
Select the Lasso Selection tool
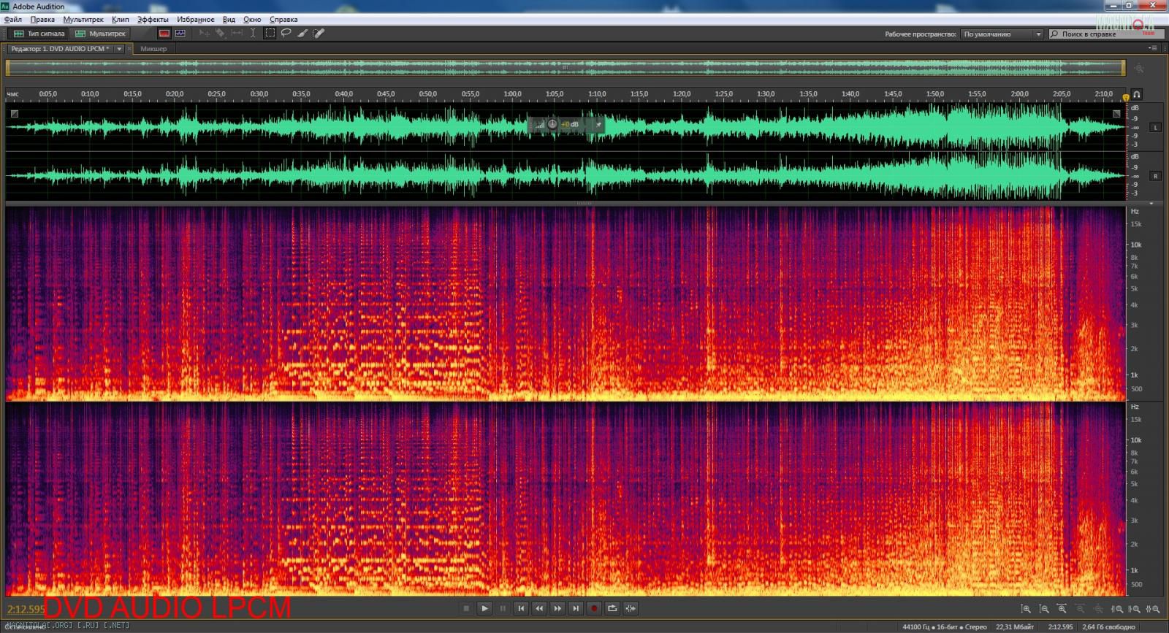286,34
